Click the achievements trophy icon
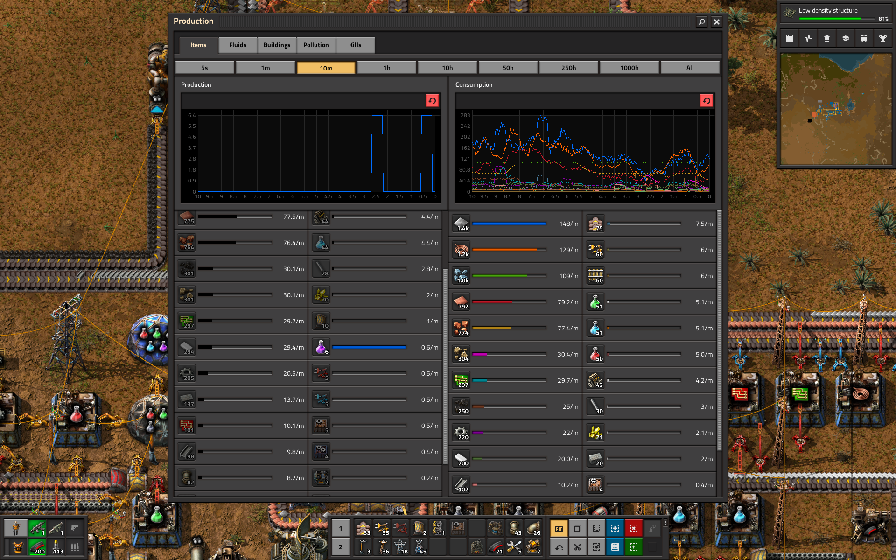 882,39
